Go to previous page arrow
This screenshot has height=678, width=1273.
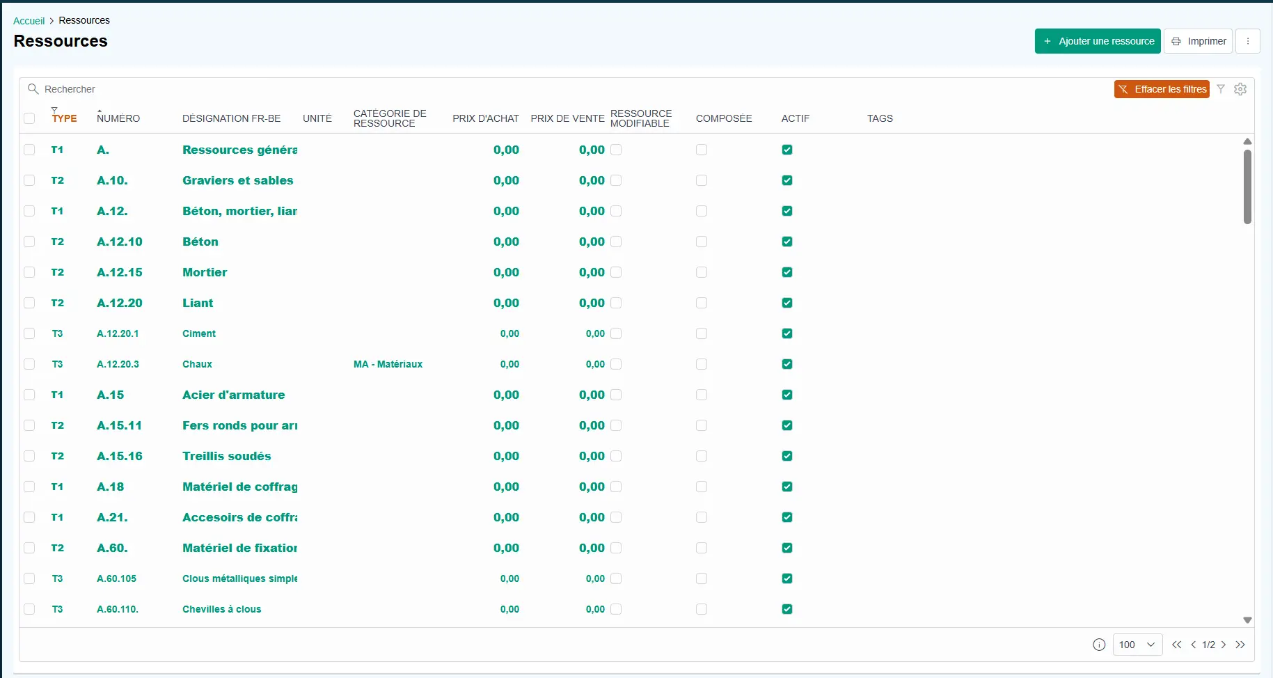coord(1194,645)
